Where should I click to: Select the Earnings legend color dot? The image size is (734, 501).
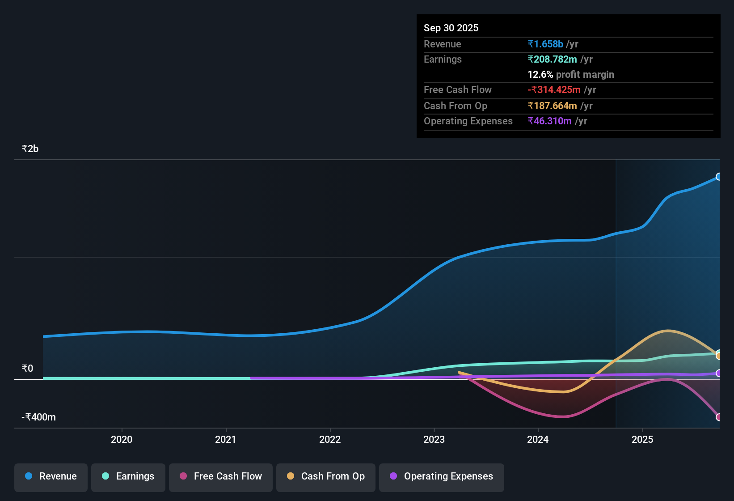105,476
